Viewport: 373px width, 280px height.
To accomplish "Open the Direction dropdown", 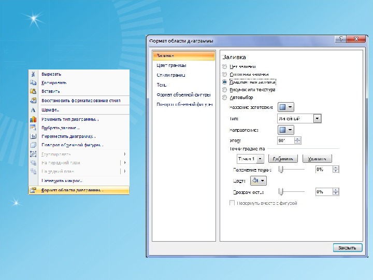I will (x=285, y=130).
